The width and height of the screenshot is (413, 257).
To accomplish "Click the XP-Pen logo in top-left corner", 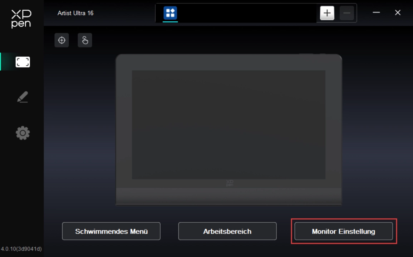I will point(21,19).
